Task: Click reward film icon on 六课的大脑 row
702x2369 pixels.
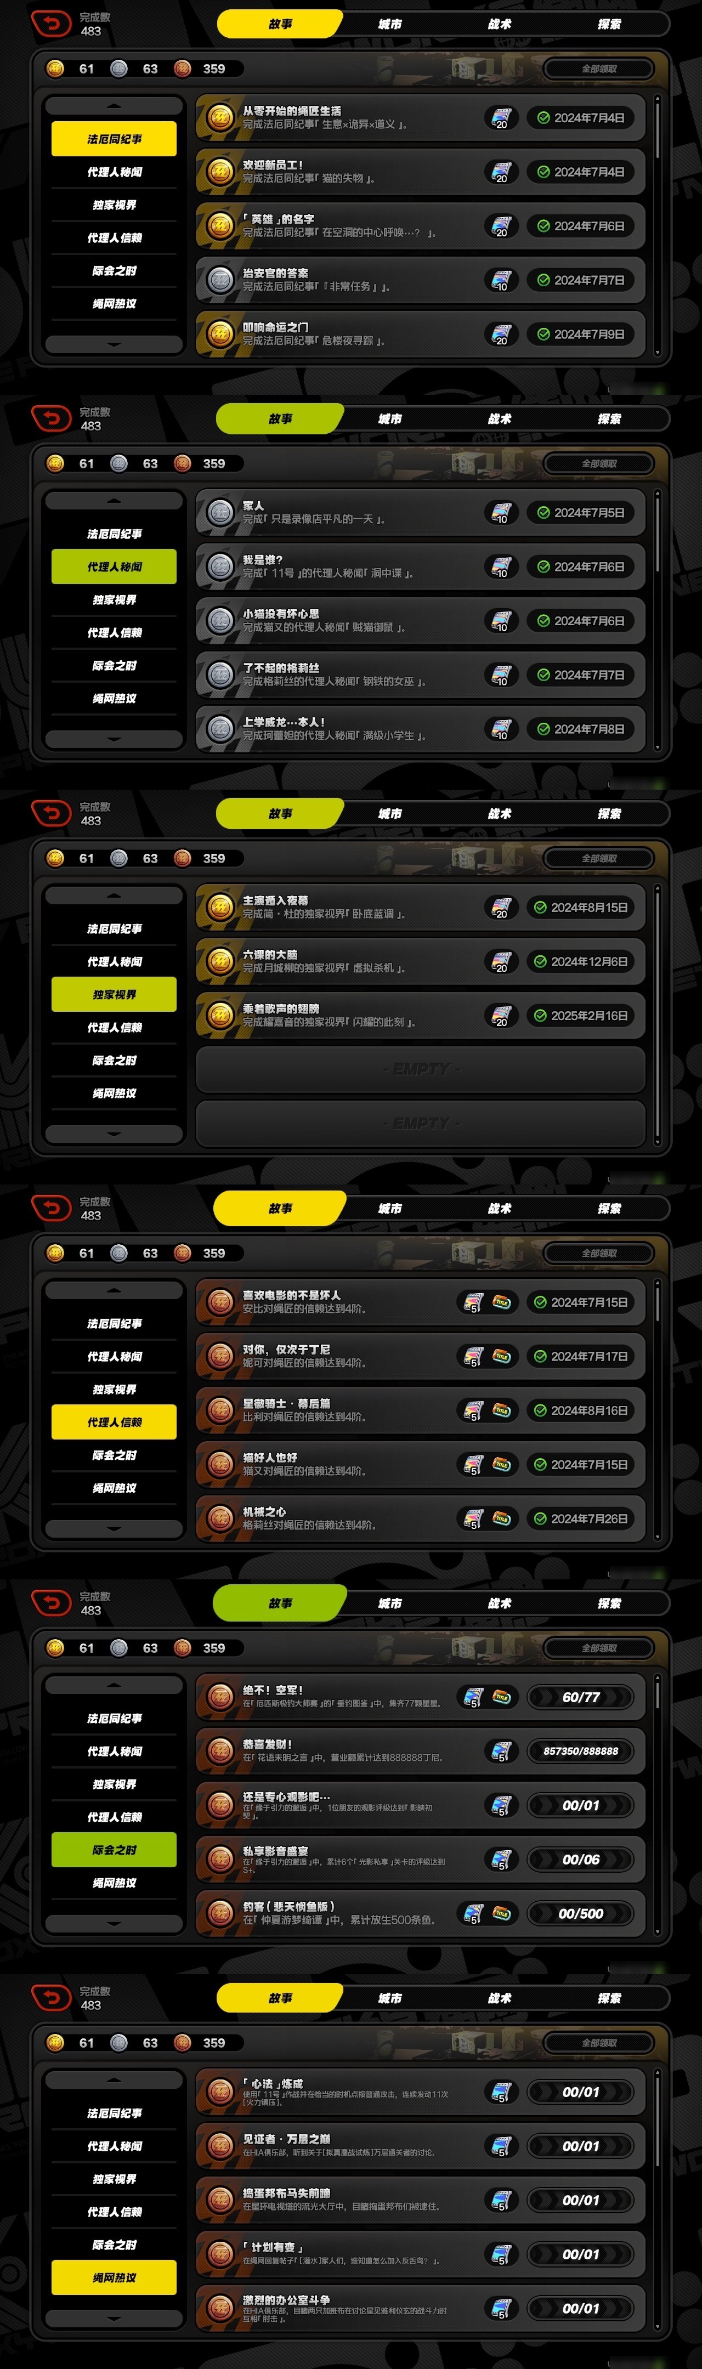Action: click(x=501, y=962)
